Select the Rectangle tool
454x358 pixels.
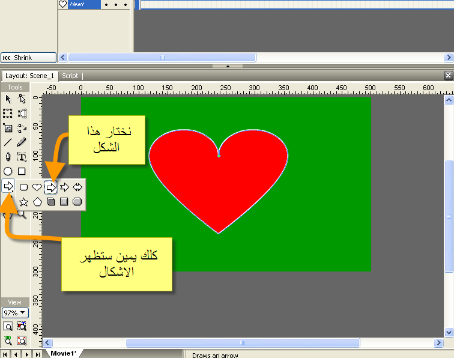pos(22,172)
